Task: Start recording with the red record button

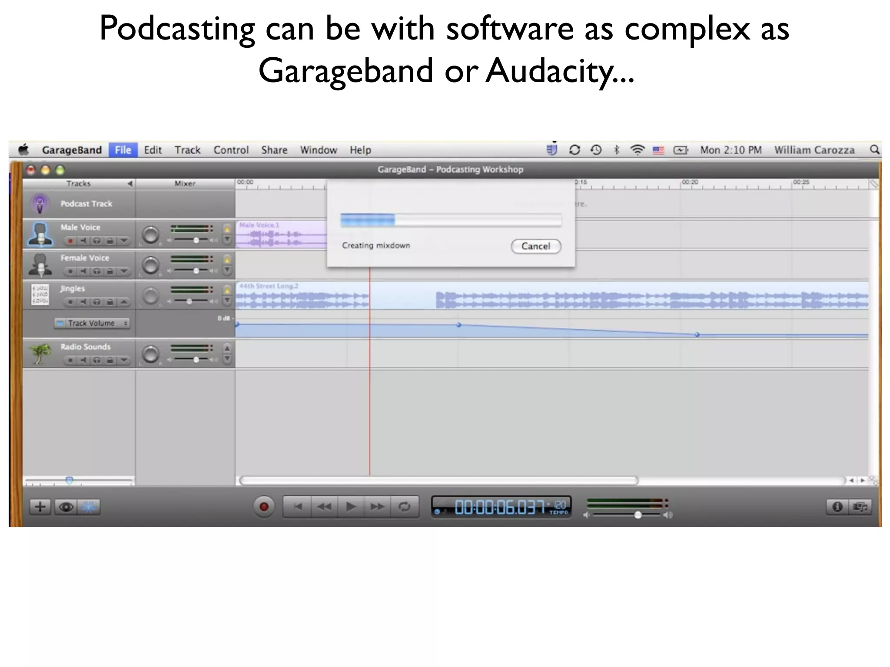Action: 264,507
